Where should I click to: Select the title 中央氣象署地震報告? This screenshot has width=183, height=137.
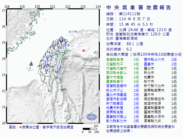[x=139, y=8]
